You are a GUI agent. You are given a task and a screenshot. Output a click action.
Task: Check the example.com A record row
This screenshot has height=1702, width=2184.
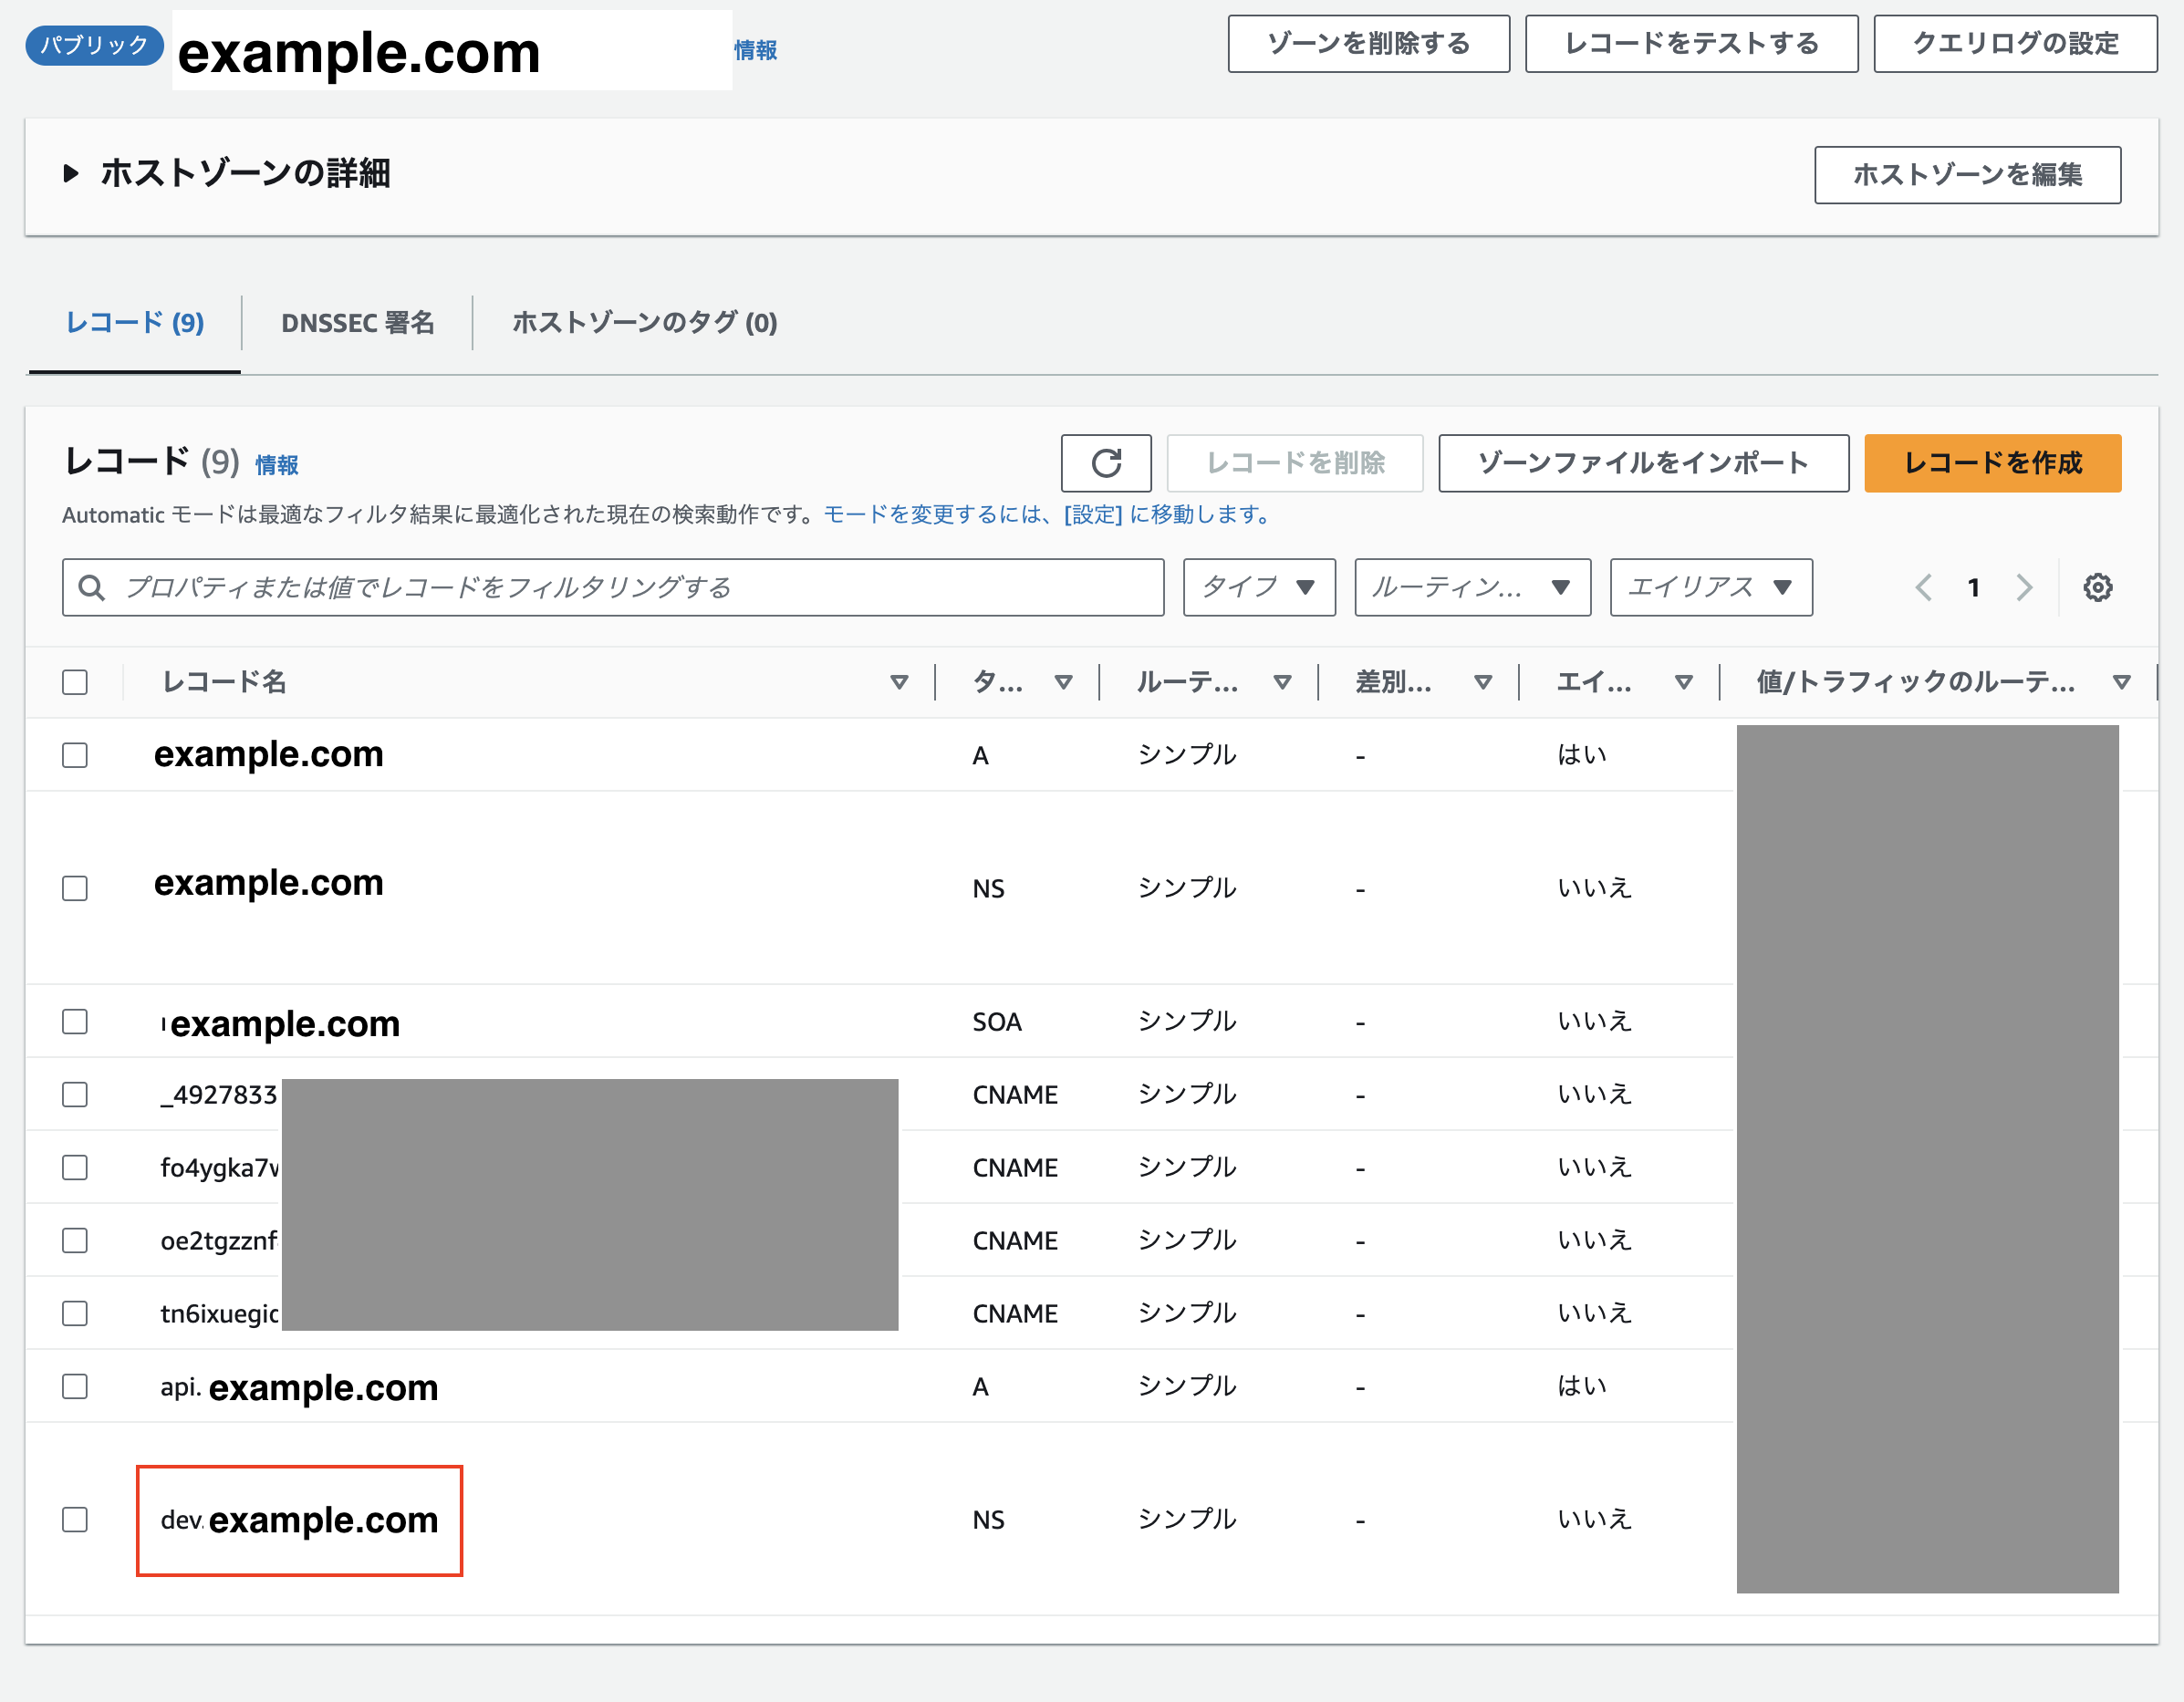coord(75,755)
